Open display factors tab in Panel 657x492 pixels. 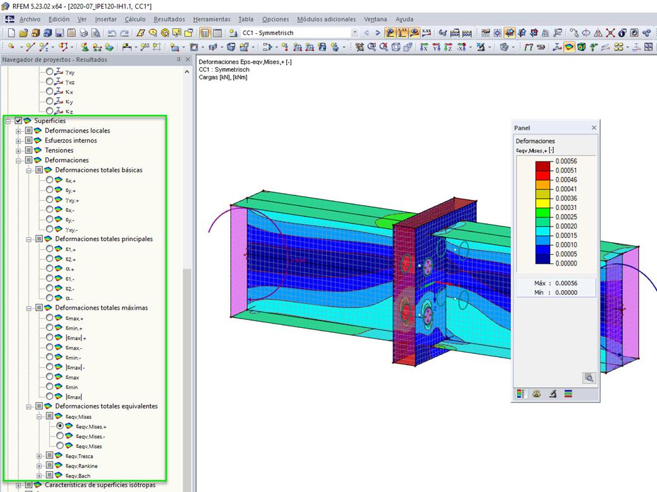coord(536,394)
